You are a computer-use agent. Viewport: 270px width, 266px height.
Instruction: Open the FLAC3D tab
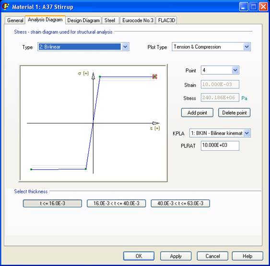166,20
